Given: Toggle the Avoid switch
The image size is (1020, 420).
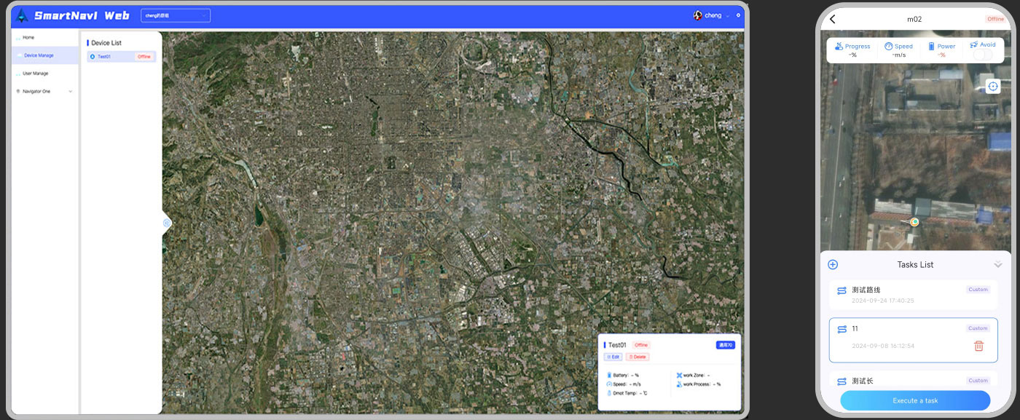Looking at the screenshot, I should pyautogui.click(x=983, y=55).
